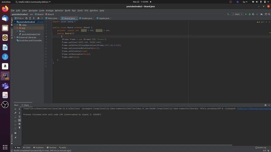271x152 pixels.
Task: Open Search Everywhere magnifier icon
Action: (x=269, y=14)
